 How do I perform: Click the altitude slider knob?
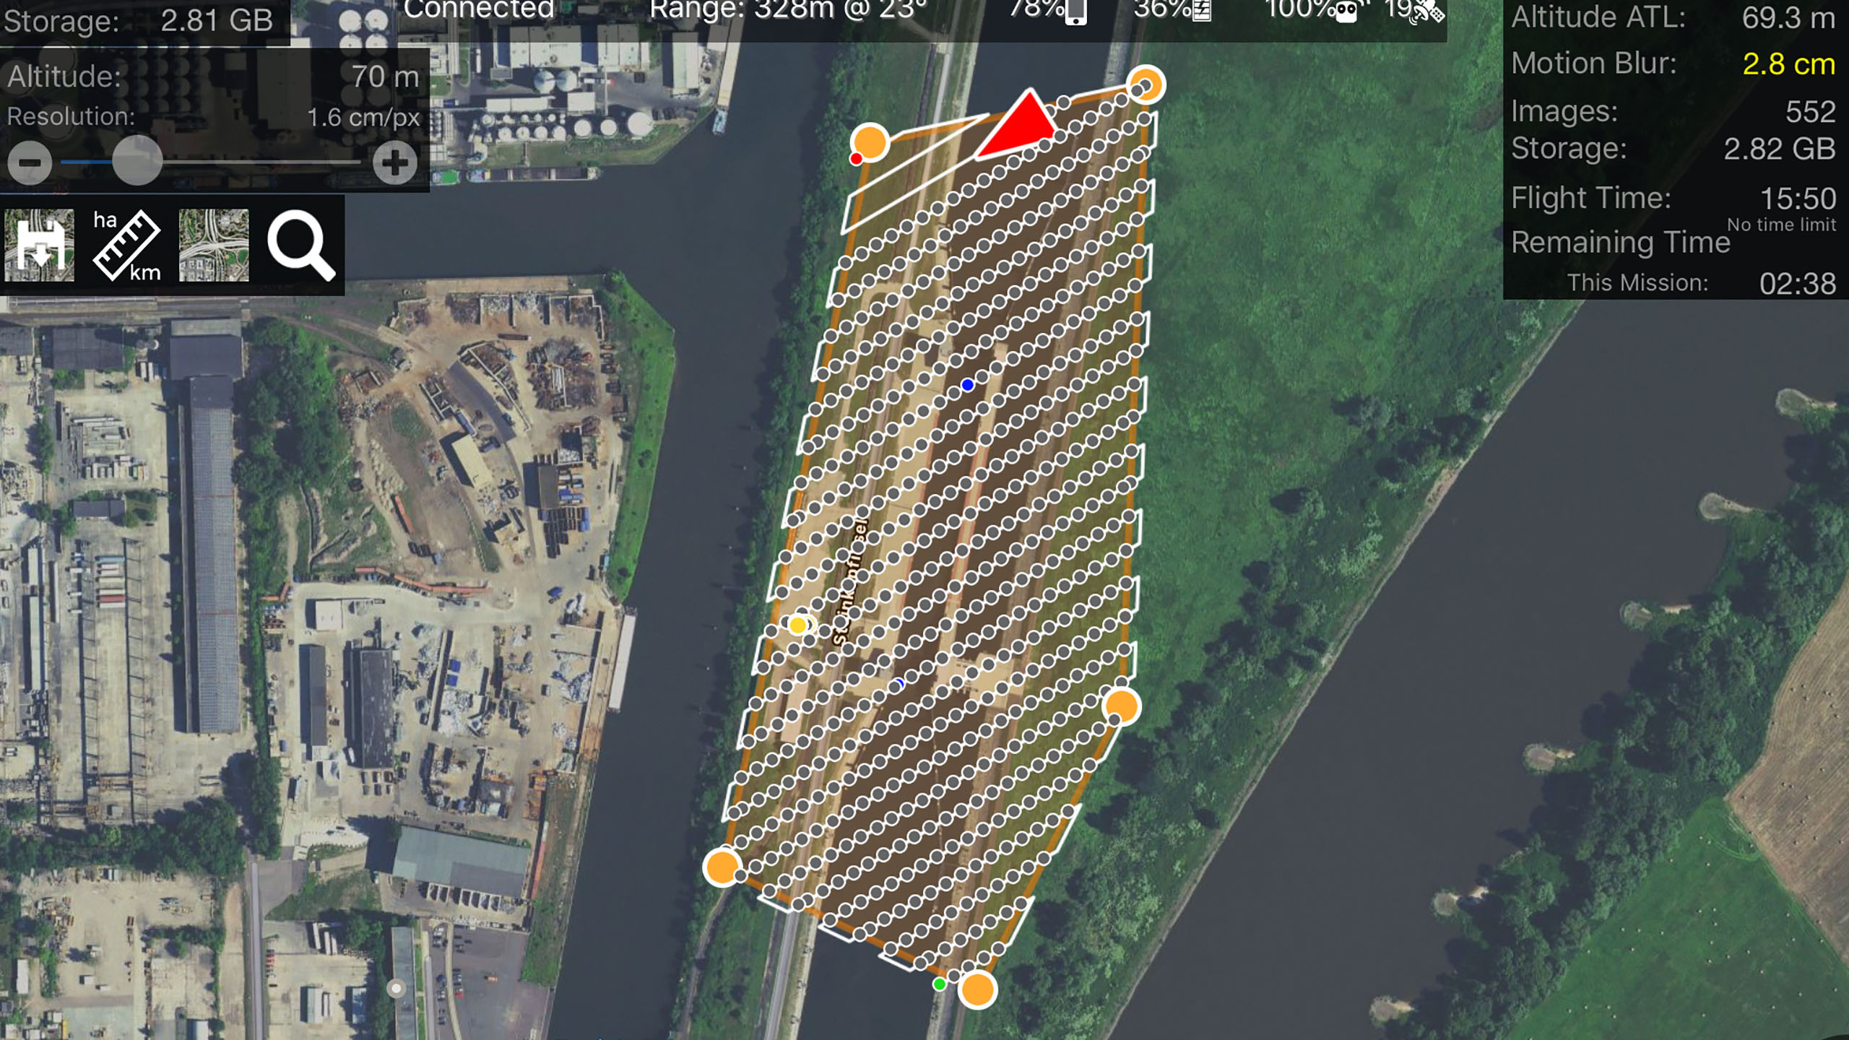(x=137, y=160)
